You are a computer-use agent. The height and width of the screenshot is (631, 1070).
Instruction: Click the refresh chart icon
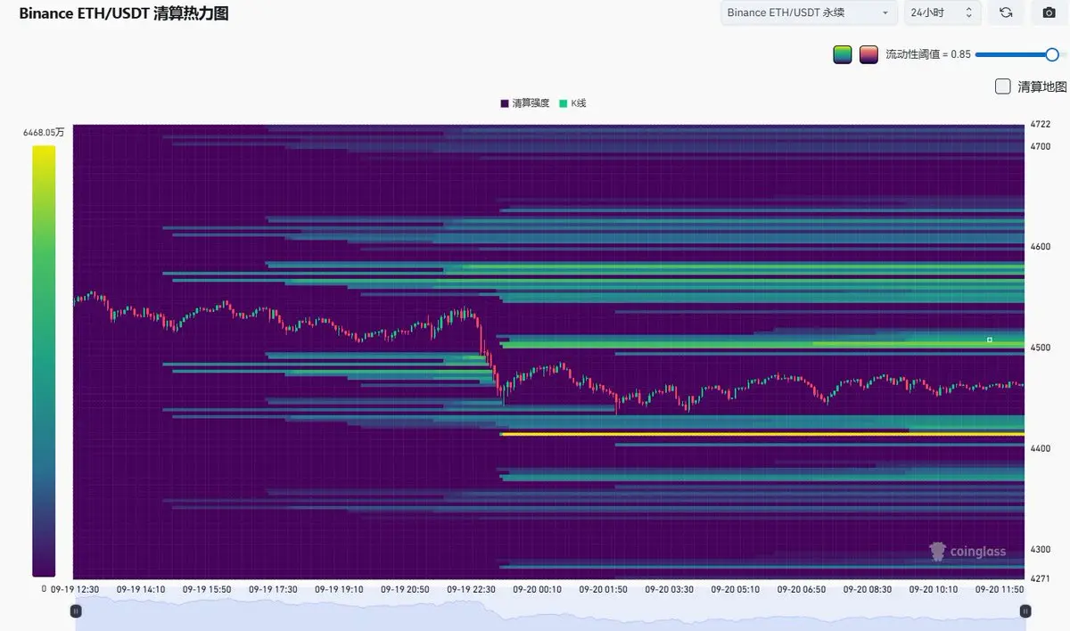tap(1006, 12)
